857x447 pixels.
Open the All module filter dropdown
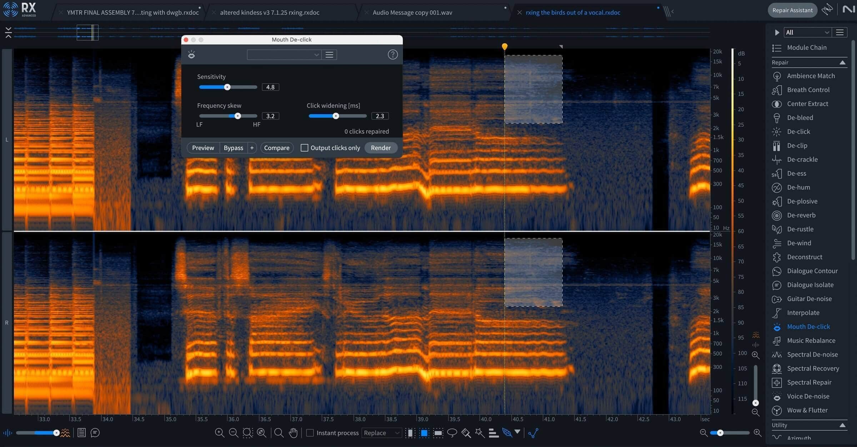(807, 32)
